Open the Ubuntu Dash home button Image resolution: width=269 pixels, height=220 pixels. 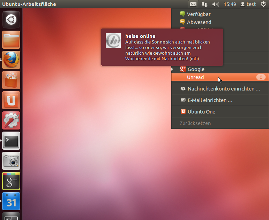coord(11,19)
